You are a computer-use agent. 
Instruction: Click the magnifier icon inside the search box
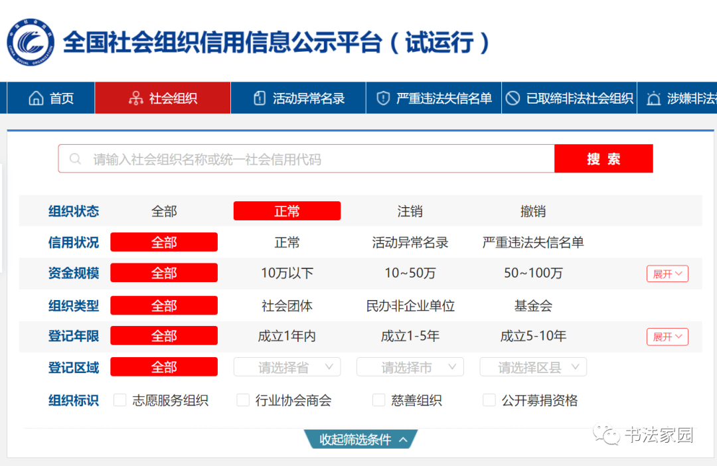click(x=75, y=159)
